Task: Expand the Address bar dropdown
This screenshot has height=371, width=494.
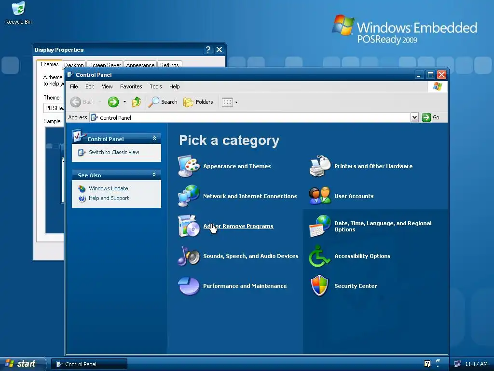Action: pos(414,117)
